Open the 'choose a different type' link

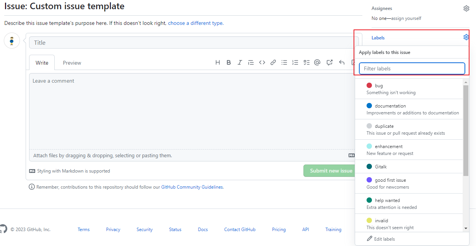point(196,23)
